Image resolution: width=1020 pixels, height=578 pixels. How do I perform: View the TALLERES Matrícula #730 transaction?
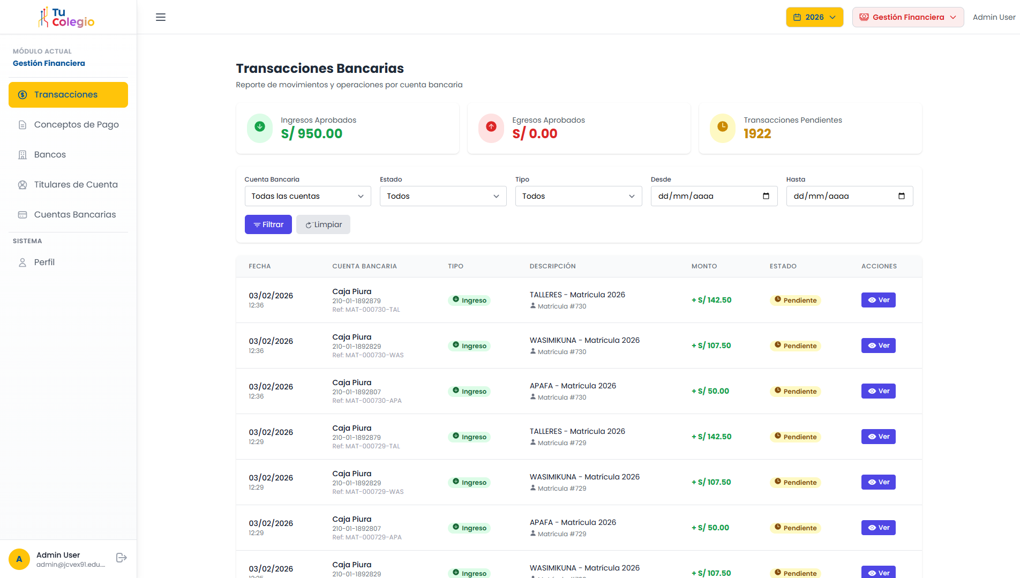click(878, 300)
